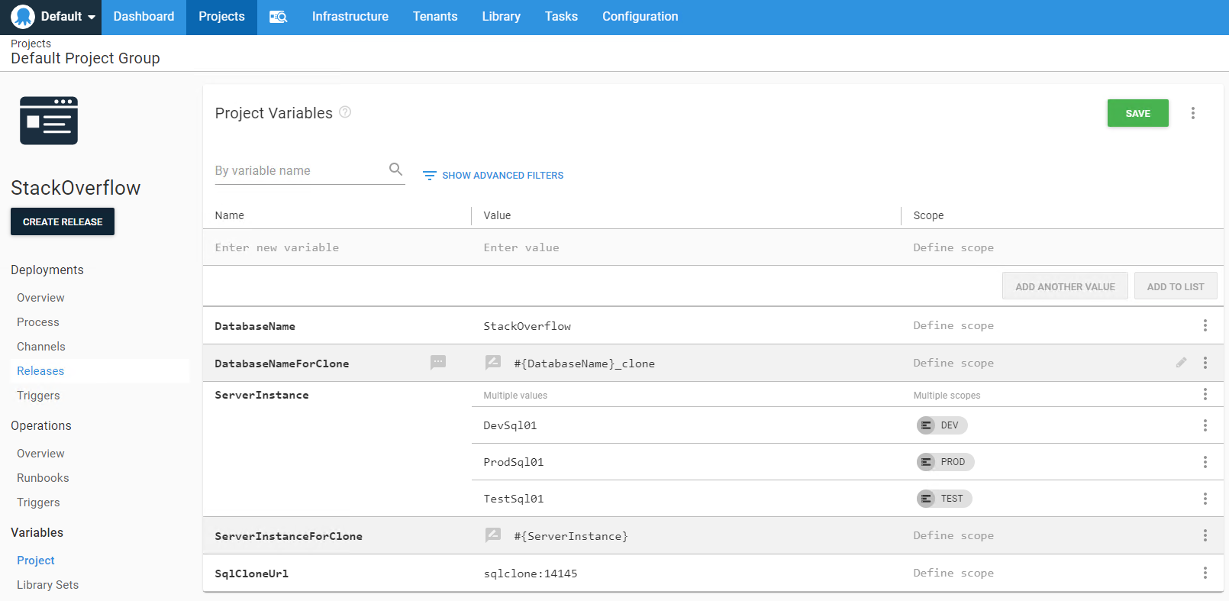Select the DEV scope chip for DevSql01
The width and height of the screenshot is (1229, 601).
pos(942,425)
